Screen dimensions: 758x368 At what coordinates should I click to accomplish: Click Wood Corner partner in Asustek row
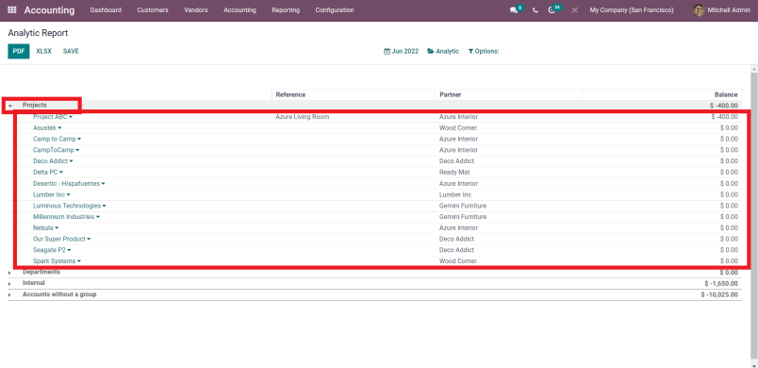458,128
